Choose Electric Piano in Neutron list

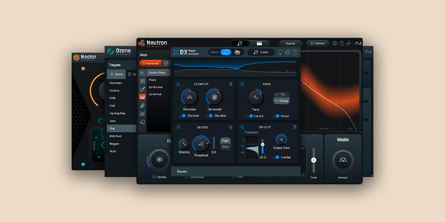(x=159, y=73)
